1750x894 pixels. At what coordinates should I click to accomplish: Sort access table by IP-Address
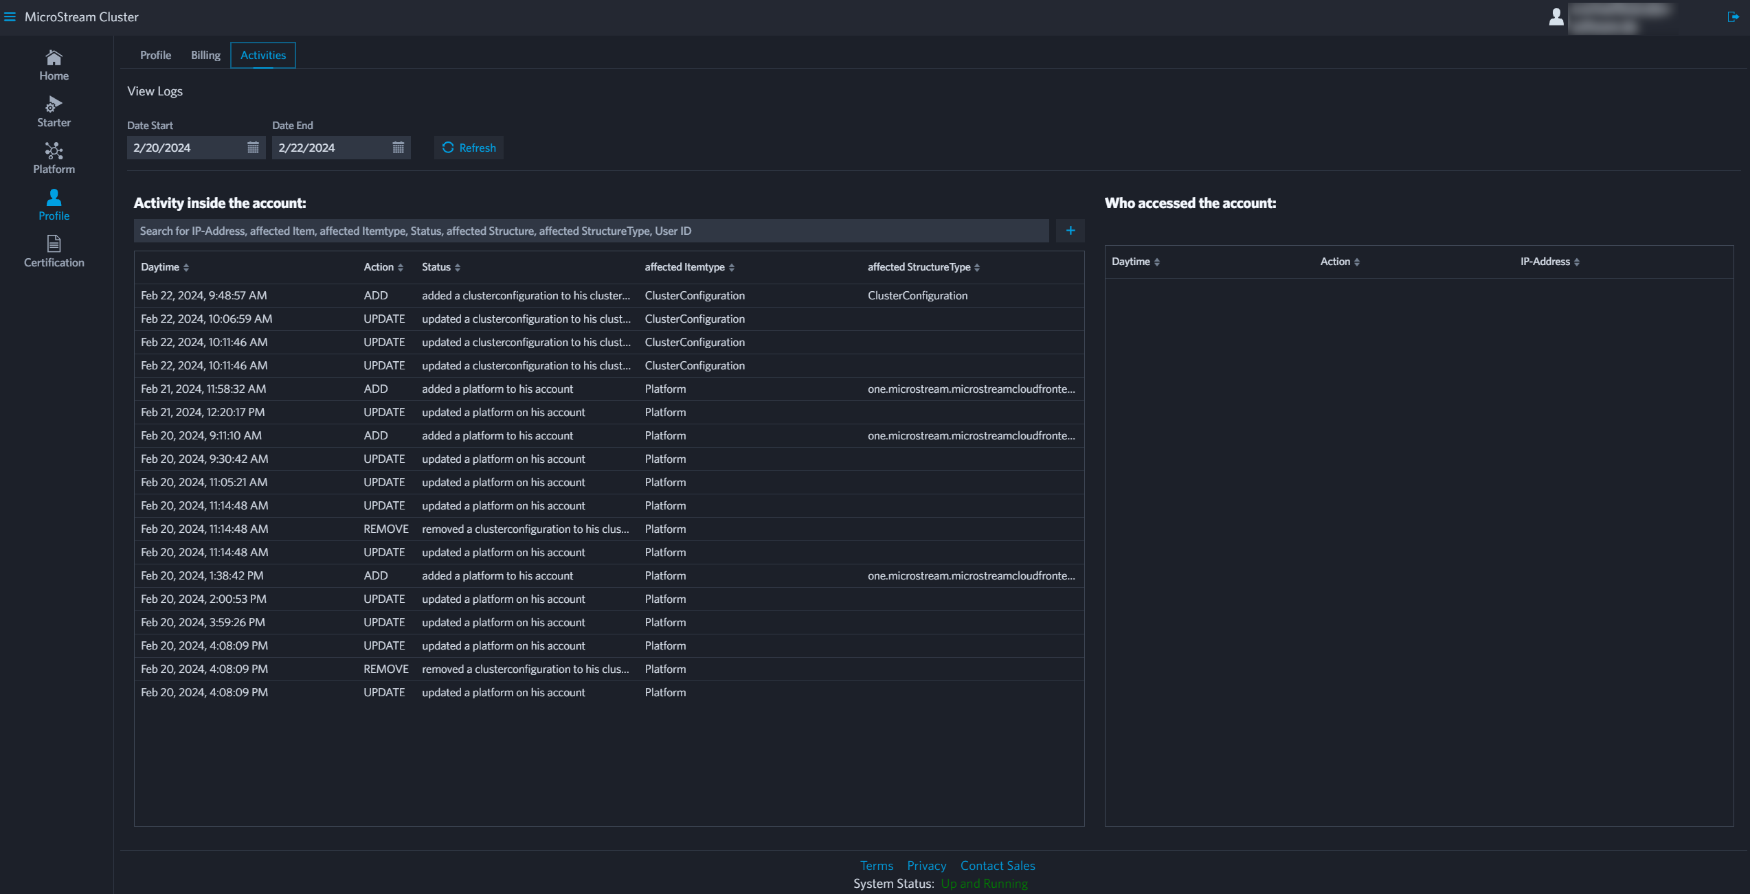(1550, 262)
